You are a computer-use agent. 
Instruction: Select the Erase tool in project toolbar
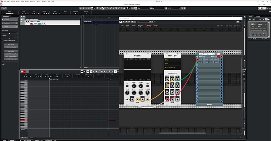106,8
